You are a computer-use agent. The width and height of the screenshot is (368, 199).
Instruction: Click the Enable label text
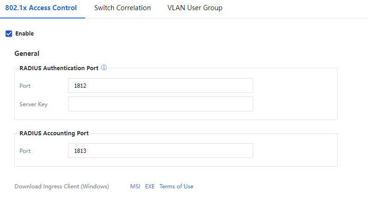pos(25,34)
